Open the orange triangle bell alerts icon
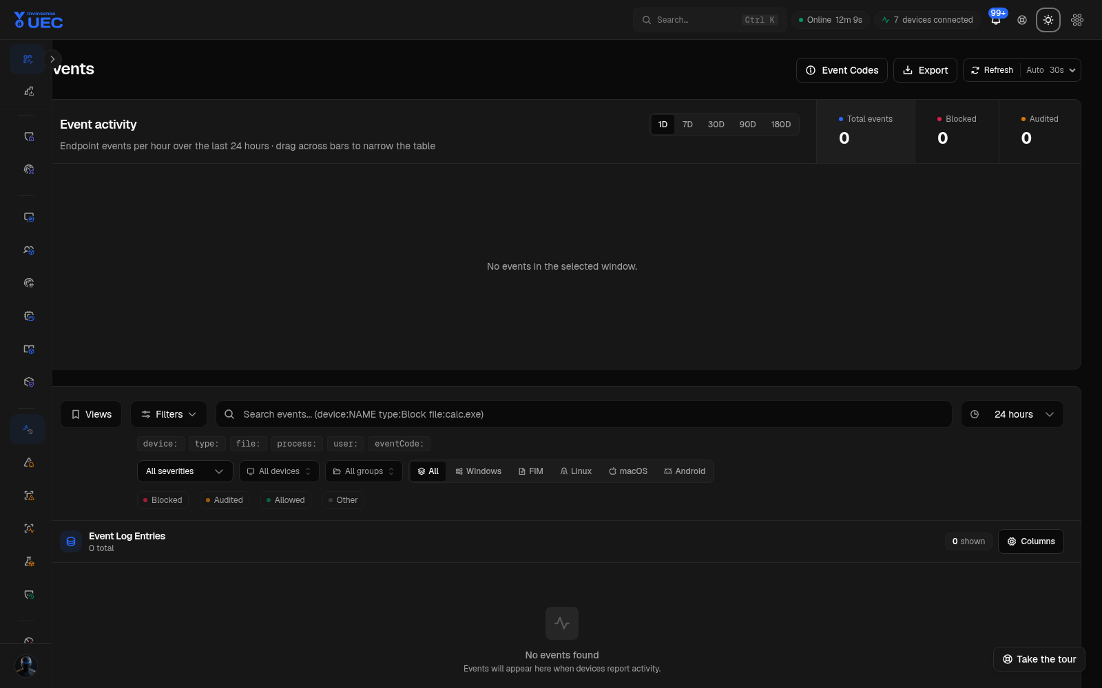Image resolution: width=1102 pixels, height=688 pixels. tap(28, 462)
